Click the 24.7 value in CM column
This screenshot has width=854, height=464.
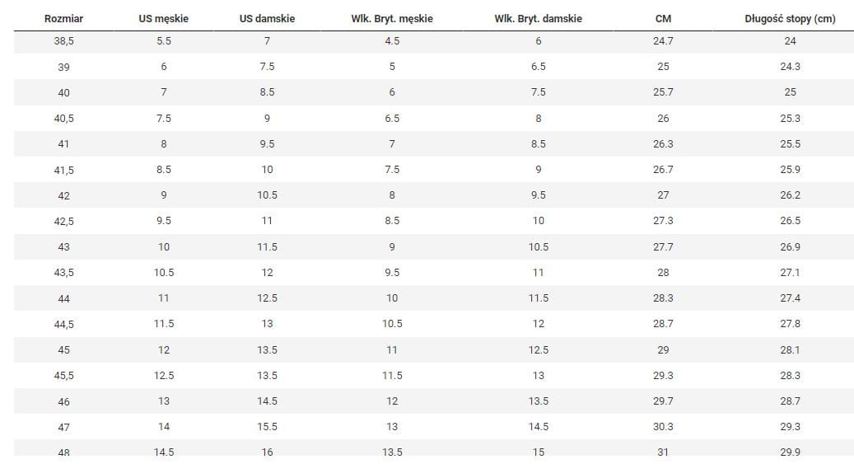tap(663, 41)
